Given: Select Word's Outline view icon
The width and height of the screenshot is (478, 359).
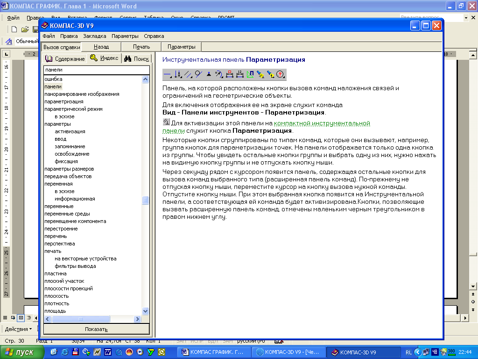Looking at the screenshot, I should coord(29,318).
